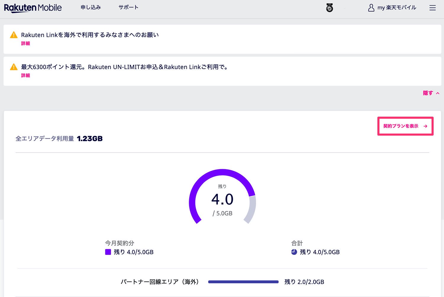Collapse notices with 隠す
The image size is (444, 297).
pyautogui.click(x=431, y=93)
